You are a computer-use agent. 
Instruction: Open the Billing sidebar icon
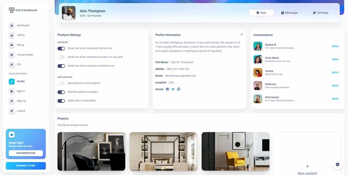(x=12, y=45)
